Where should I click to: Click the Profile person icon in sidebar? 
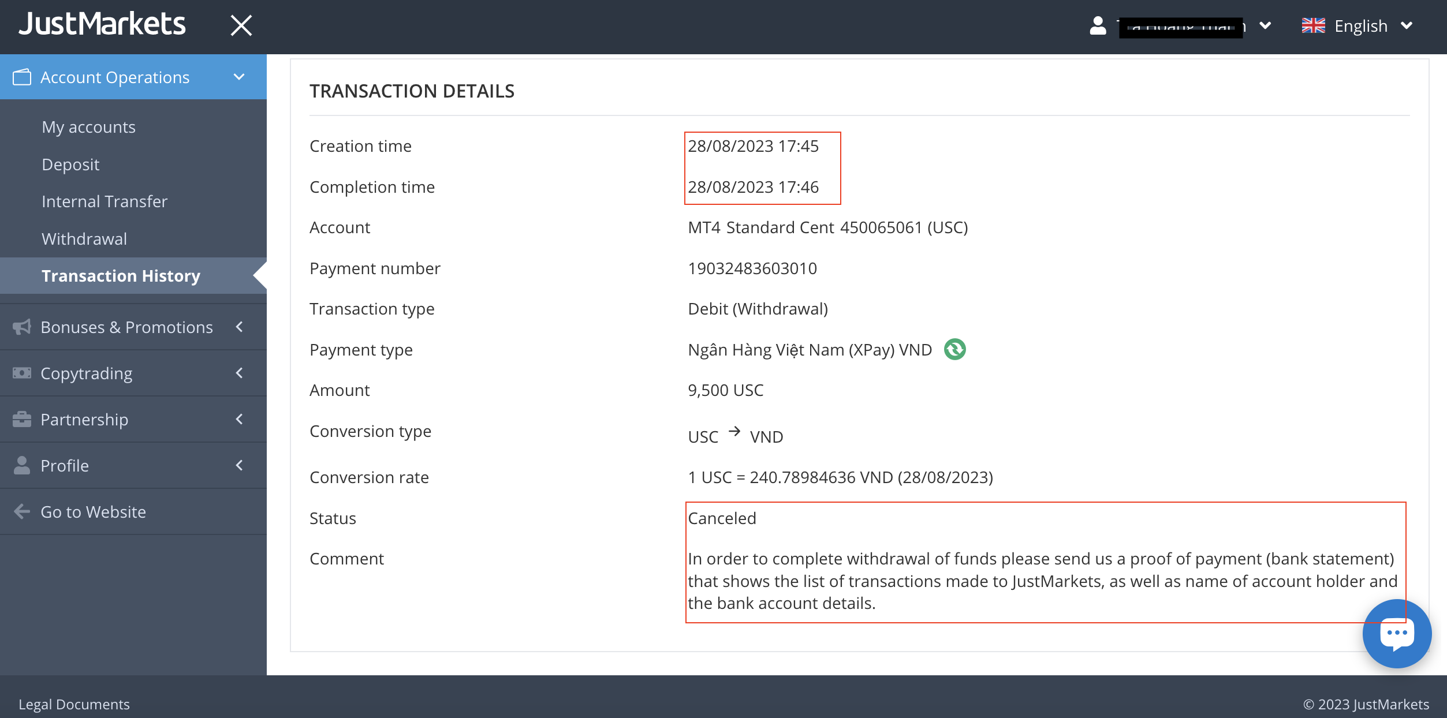[21, 465]
